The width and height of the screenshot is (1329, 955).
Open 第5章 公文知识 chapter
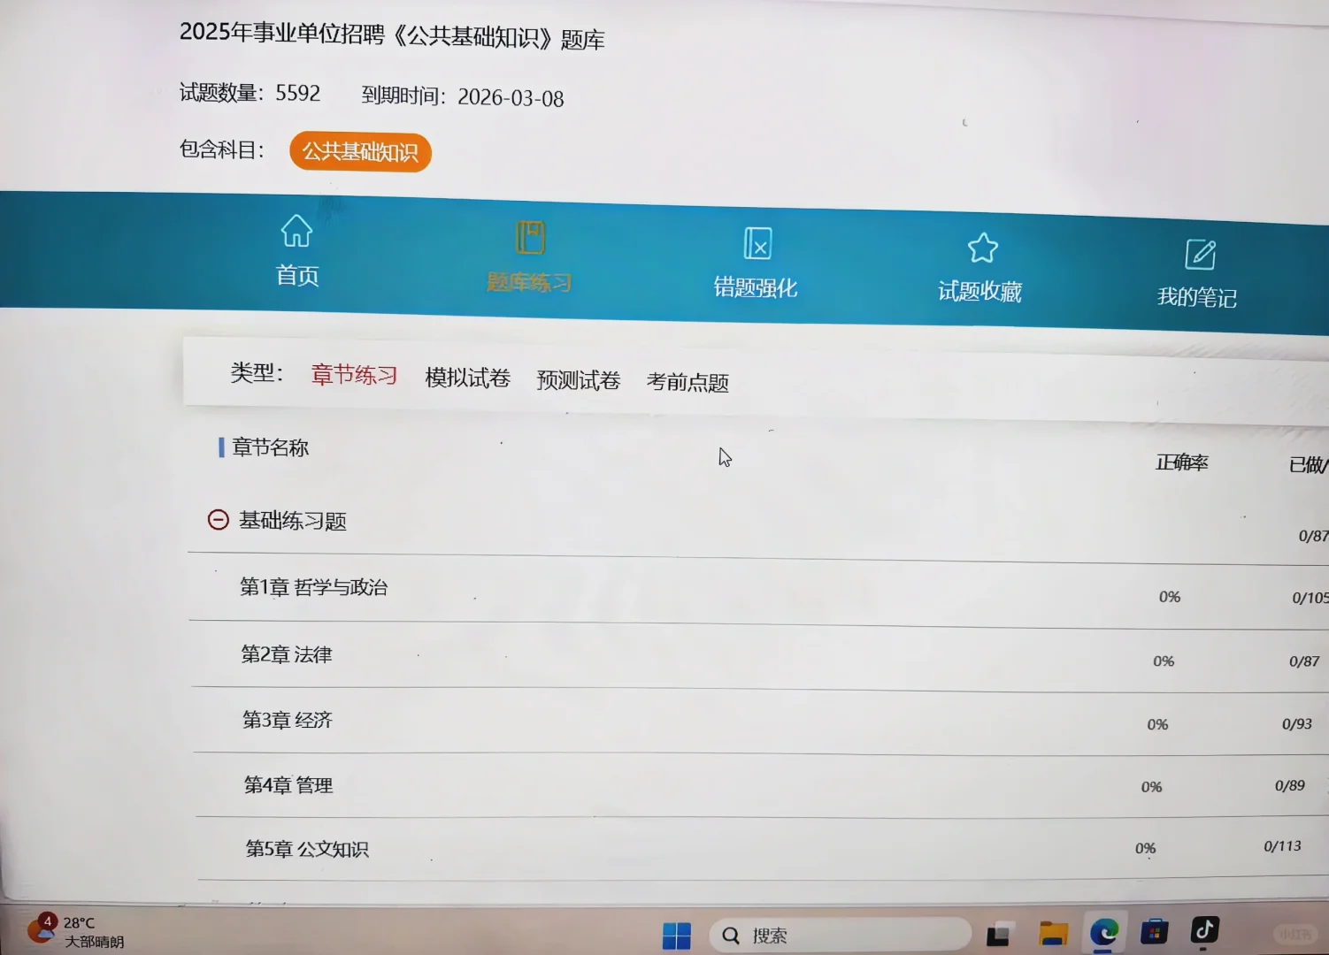(x=305, y=848)
